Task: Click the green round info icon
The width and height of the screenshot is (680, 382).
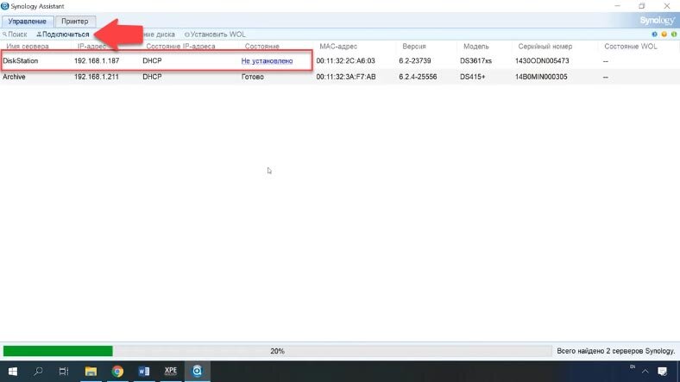Action: [x=673, y=34]
